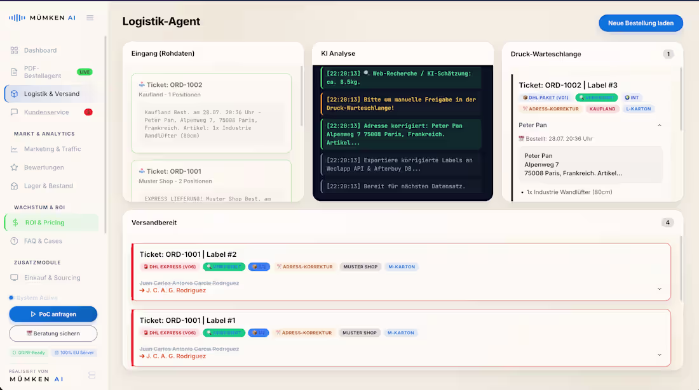
Task: Click the Lager & Bestand warehouse icon
Action: [14, 186]
